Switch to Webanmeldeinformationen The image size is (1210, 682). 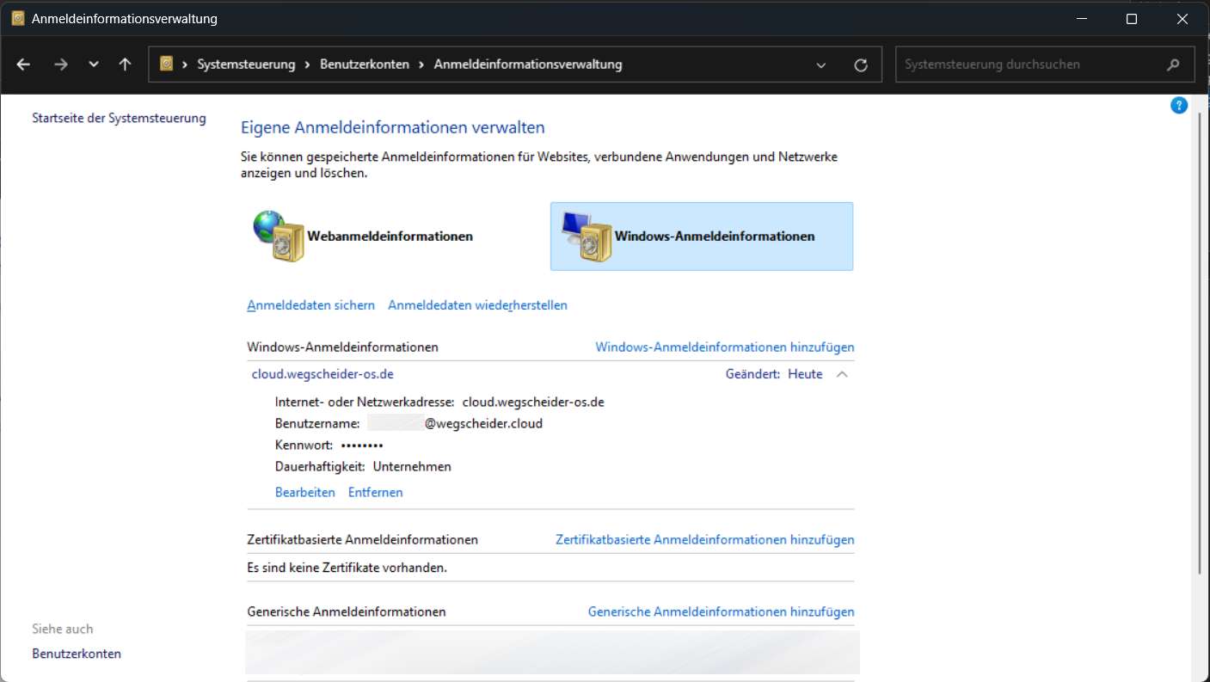pyautogui.click(x=390, y=236)
